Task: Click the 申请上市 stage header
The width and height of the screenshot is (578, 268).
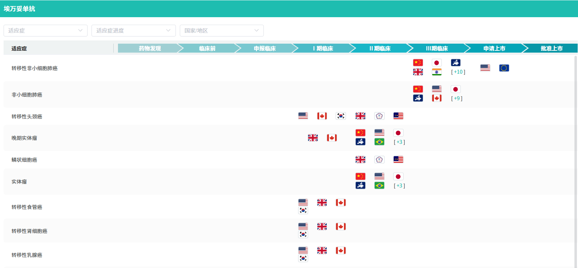Action: click(494, 48)
